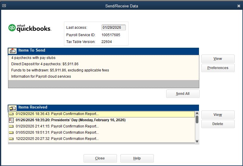Screen dimensions: 243x166
Task: Click the Items Received mailbox icon
Action: pyautogui.click(x=13, y=108)
